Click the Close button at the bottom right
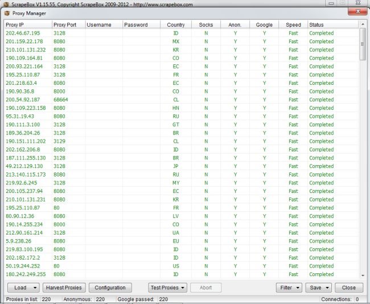Image resolution: width=370 pixels, height=304 pixels. [x=349, y=287]
